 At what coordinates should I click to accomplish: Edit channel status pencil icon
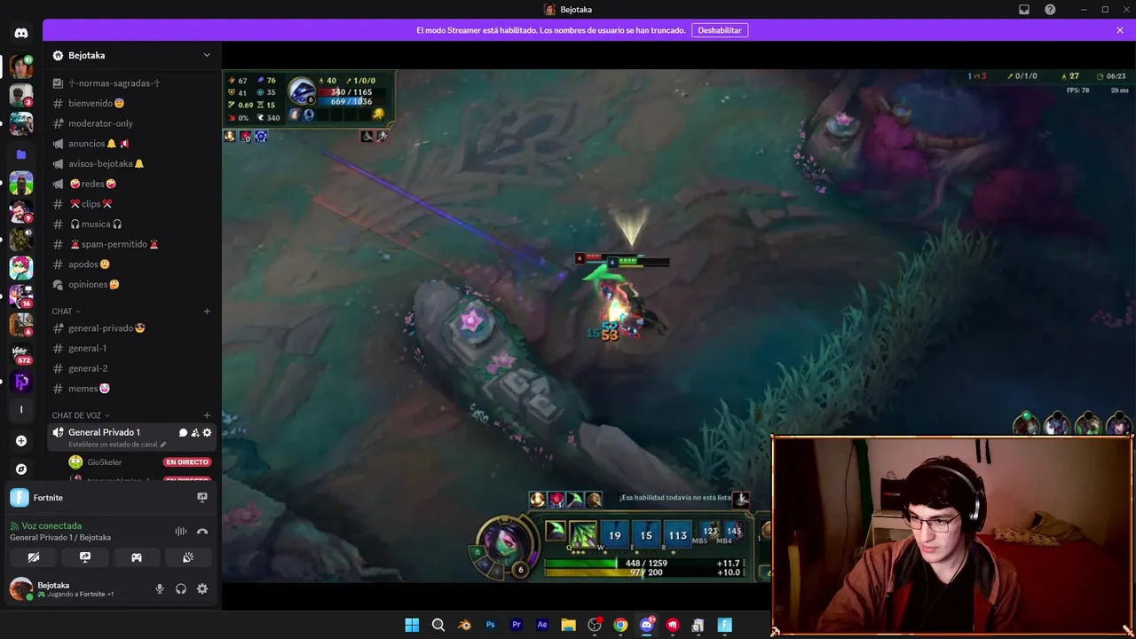(x=163, y=444)
